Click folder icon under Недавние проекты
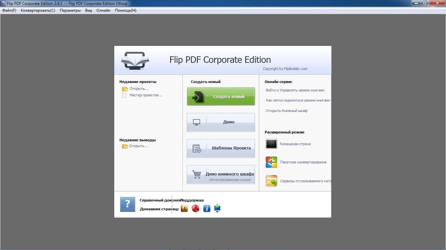This screenshot has height=250, width=446. pos(125,89)
